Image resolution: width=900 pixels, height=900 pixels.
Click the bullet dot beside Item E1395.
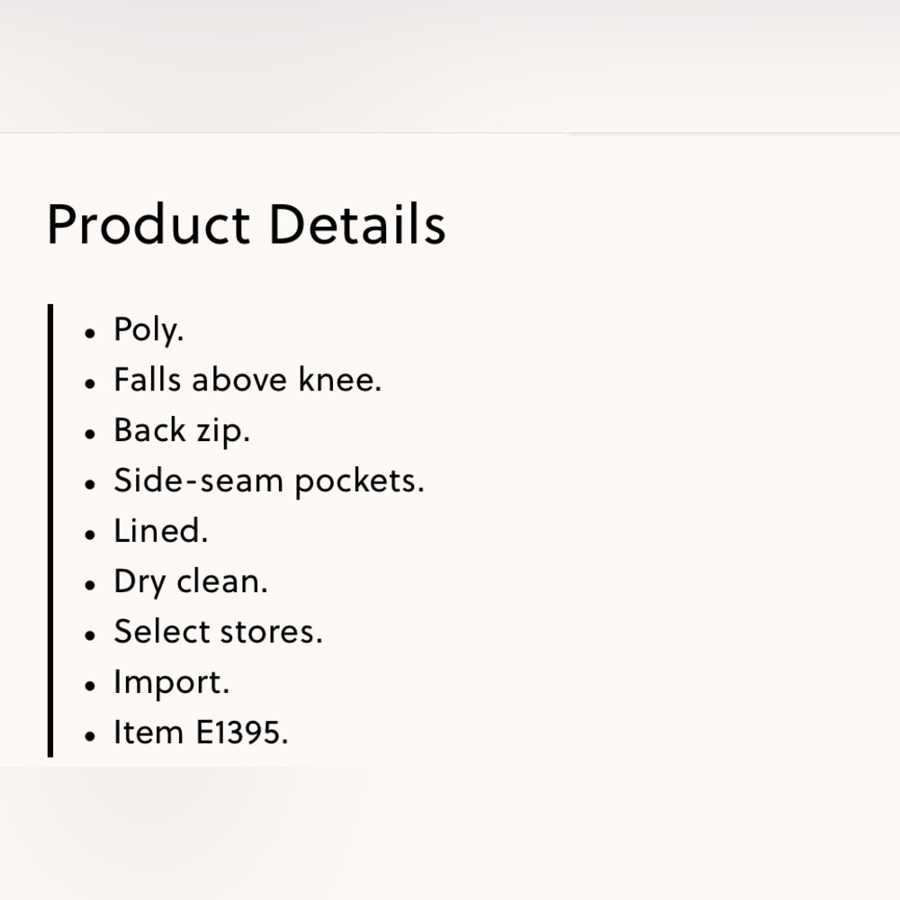pos(89,736)
